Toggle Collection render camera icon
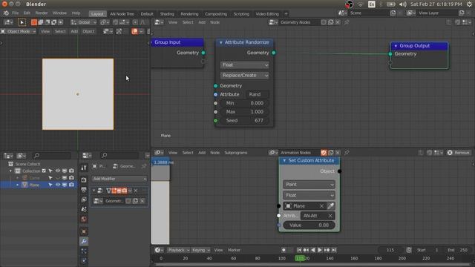 click(71, 171)
